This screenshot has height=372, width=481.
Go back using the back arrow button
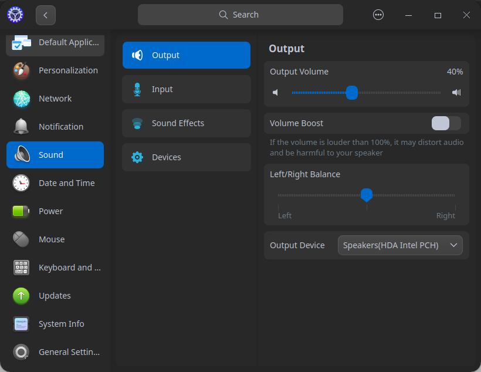click(x=45, y=15)
